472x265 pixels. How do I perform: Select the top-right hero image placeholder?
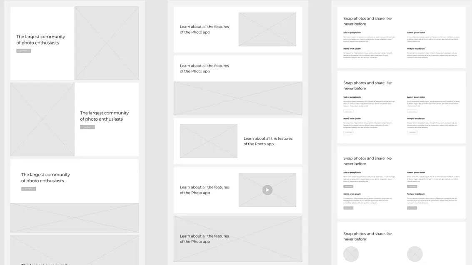point(107,43)
